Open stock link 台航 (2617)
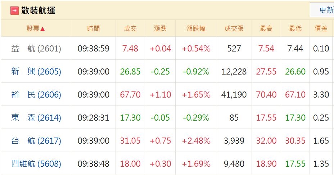334x175 pixels. pos(36,141)
